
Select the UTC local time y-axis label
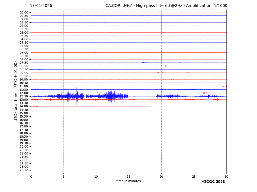tap(16, 91)
